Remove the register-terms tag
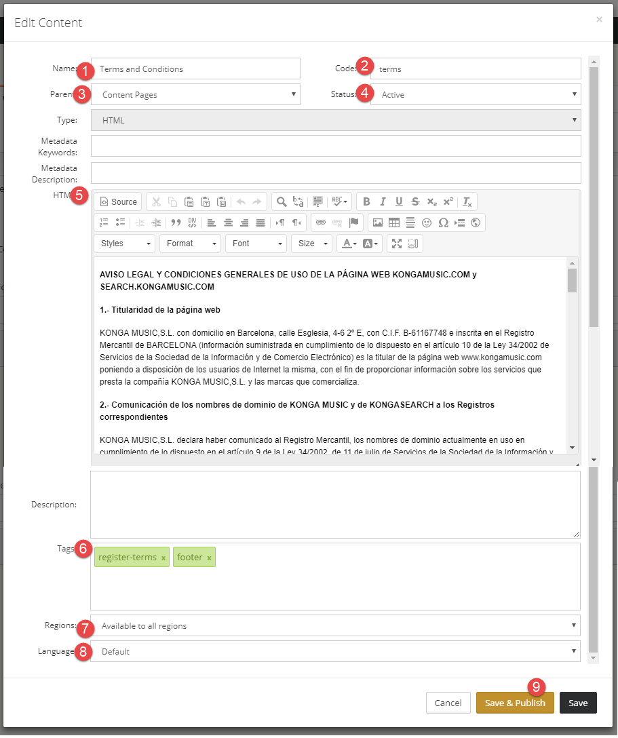This screenshot has width=618, height=738. [163, 558]
